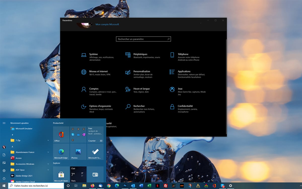302x189 pixels.
Task: Open Heure et langue settings
Action: [138, 90]
